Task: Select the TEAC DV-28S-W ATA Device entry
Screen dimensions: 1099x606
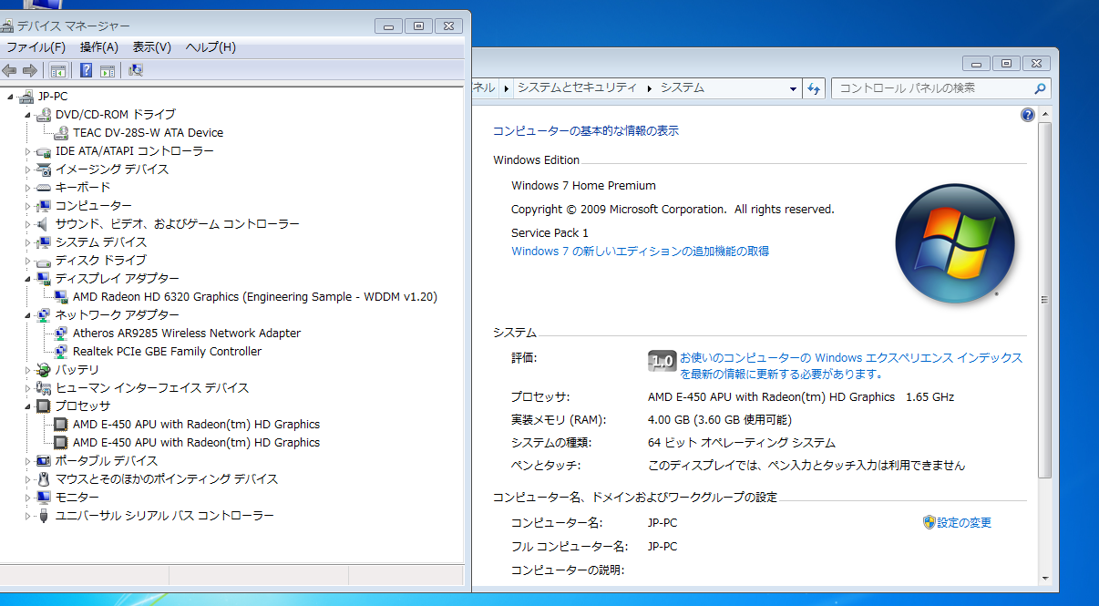Action: (148, 133)
